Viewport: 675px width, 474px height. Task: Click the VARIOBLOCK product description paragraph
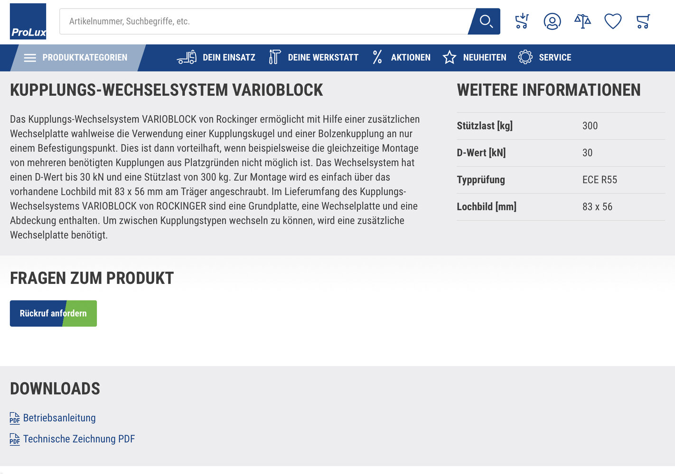[x=215, y=177]
